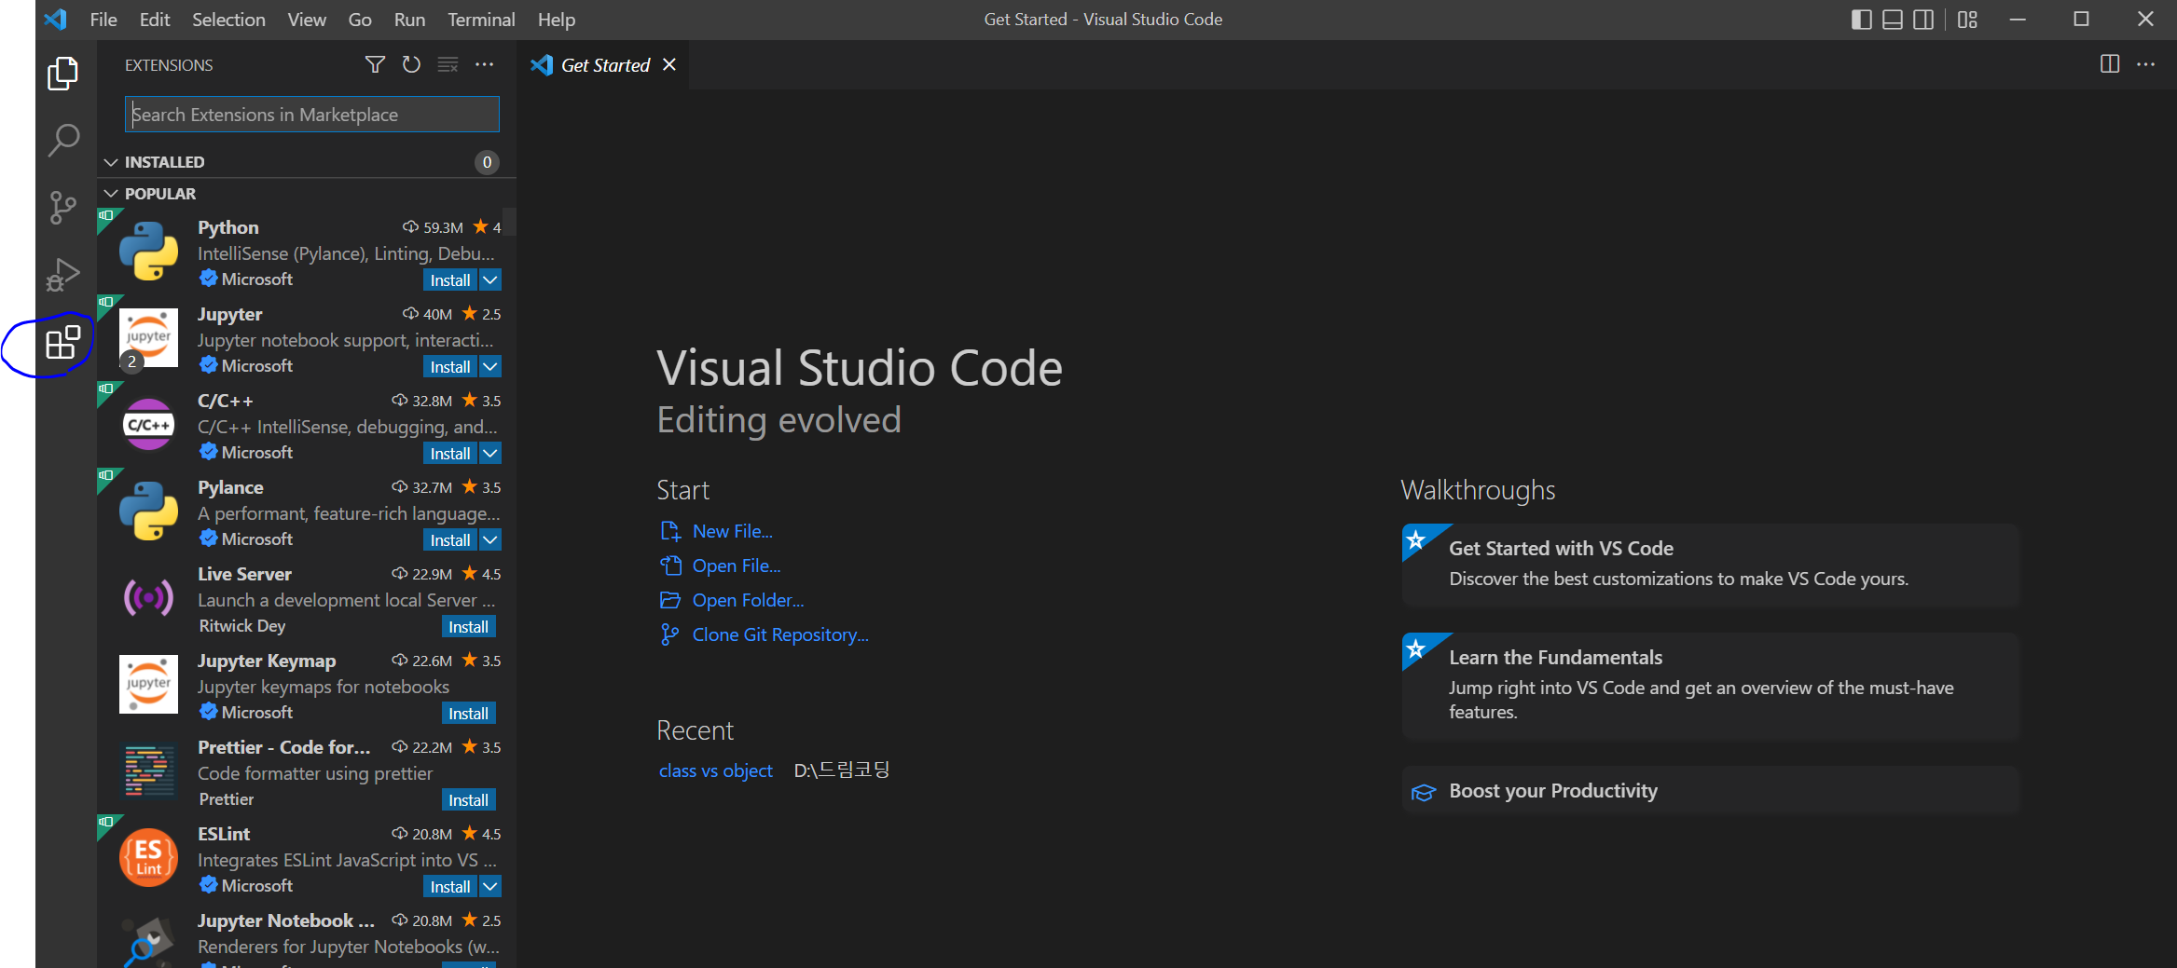Toggle the Primary Side Bar layout button
Screen dimensions: 2177x968
coord(1861,20)
